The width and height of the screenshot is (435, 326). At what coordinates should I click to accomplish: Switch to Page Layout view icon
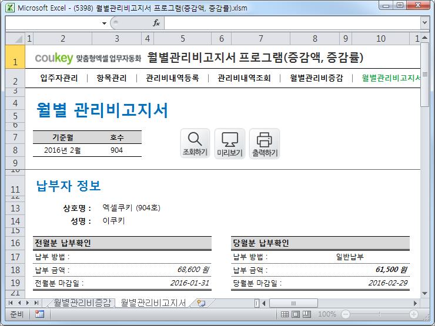tap(296, 314)
